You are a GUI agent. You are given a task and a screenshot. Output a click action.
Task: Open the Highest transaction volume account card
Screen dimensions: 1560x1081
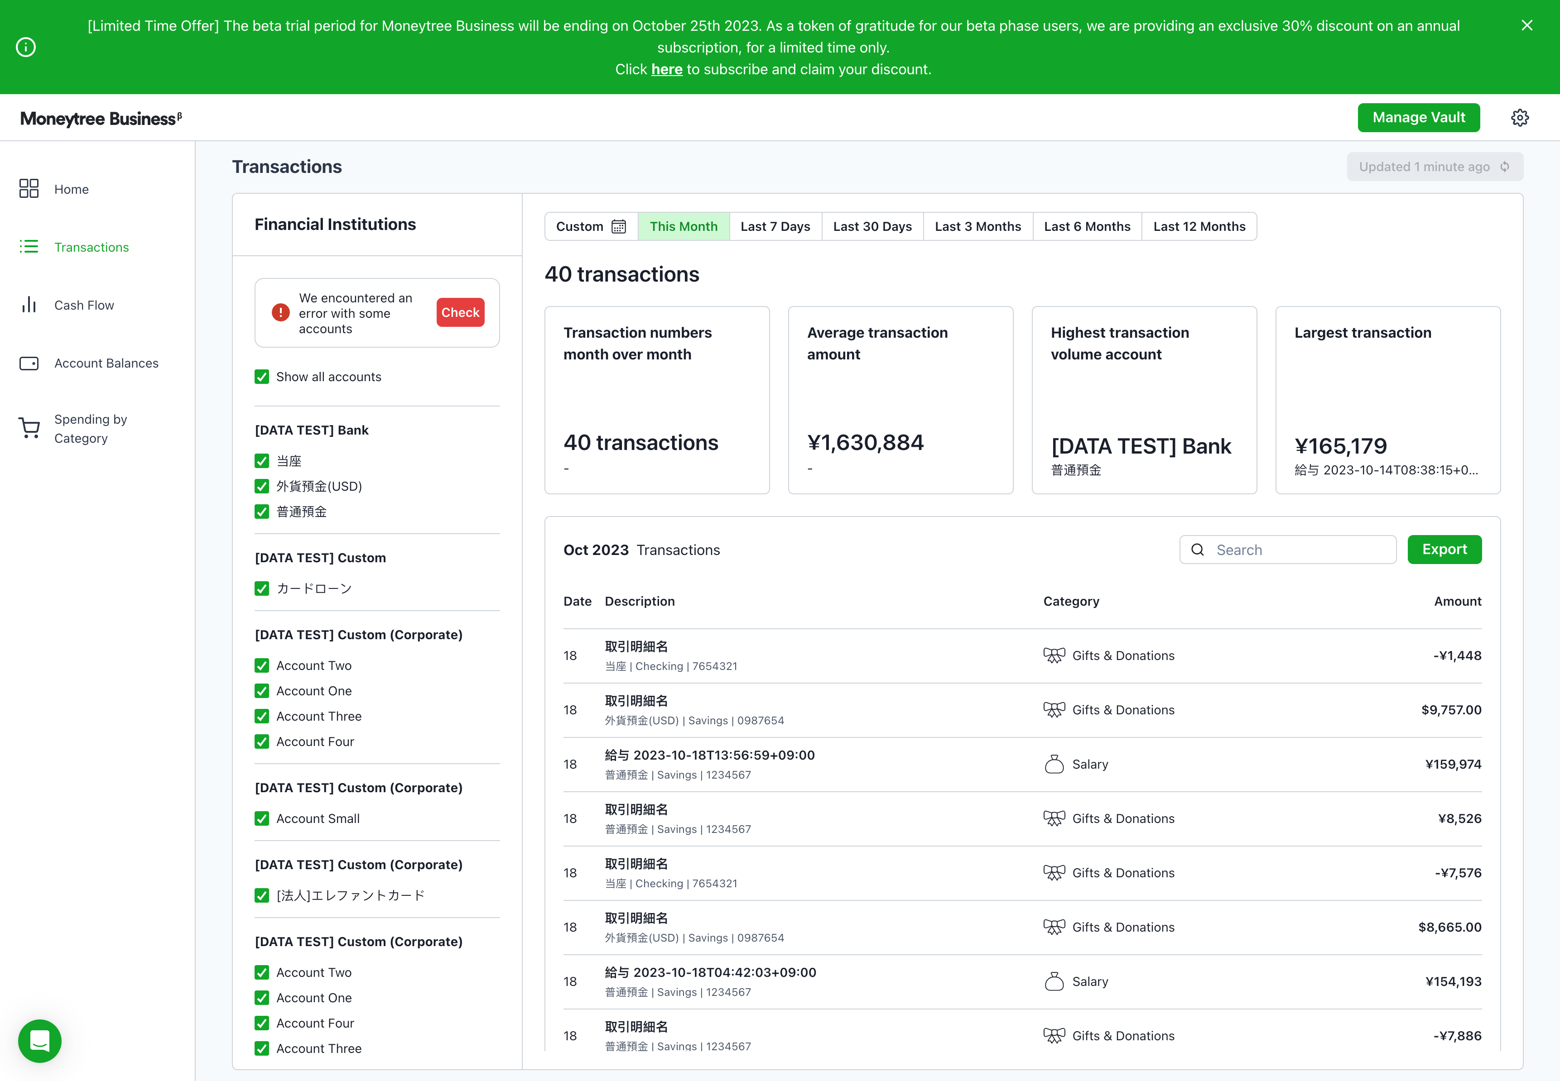point(1144,400)
